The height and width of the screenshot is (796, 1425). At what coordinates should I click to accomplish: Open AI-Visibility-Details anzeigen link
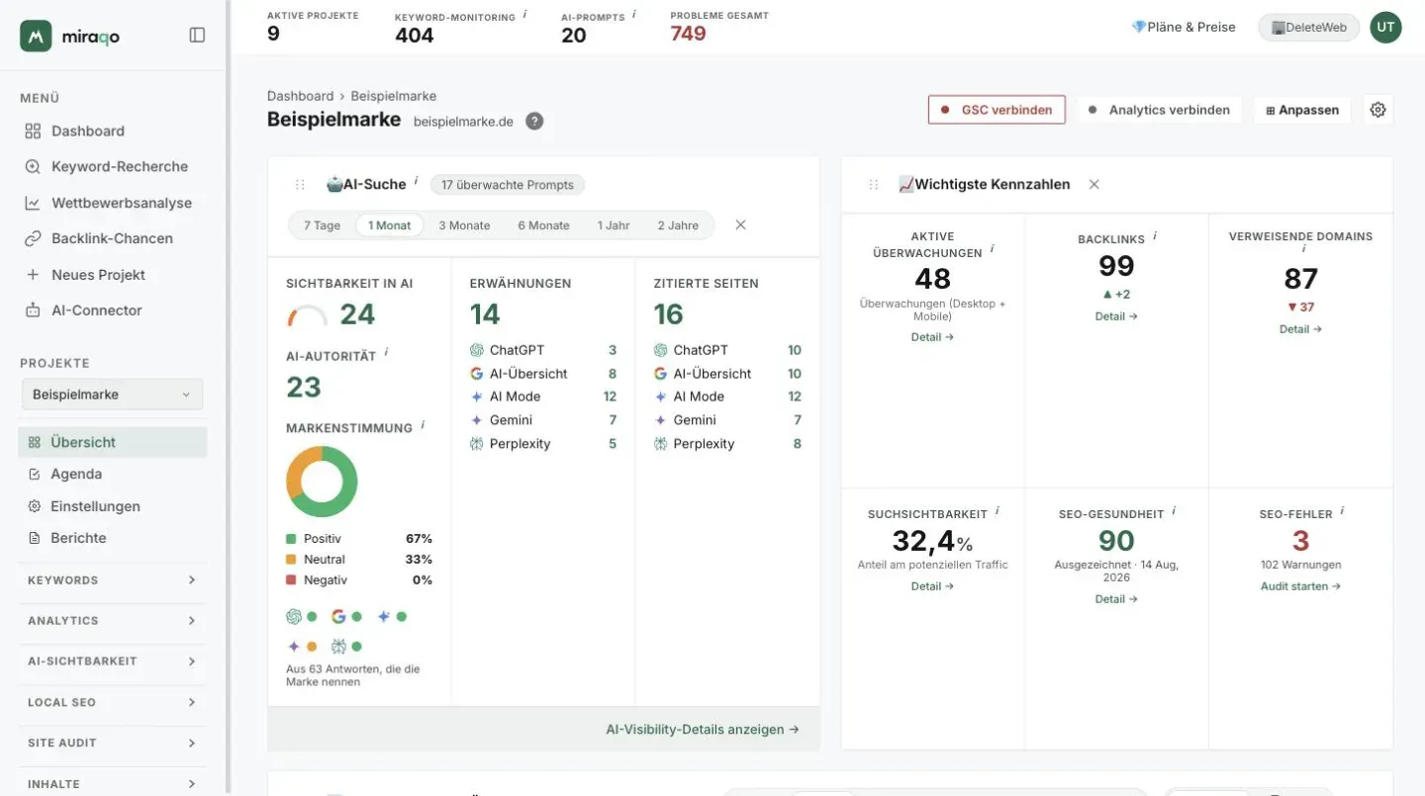click(x=703, y=730)
